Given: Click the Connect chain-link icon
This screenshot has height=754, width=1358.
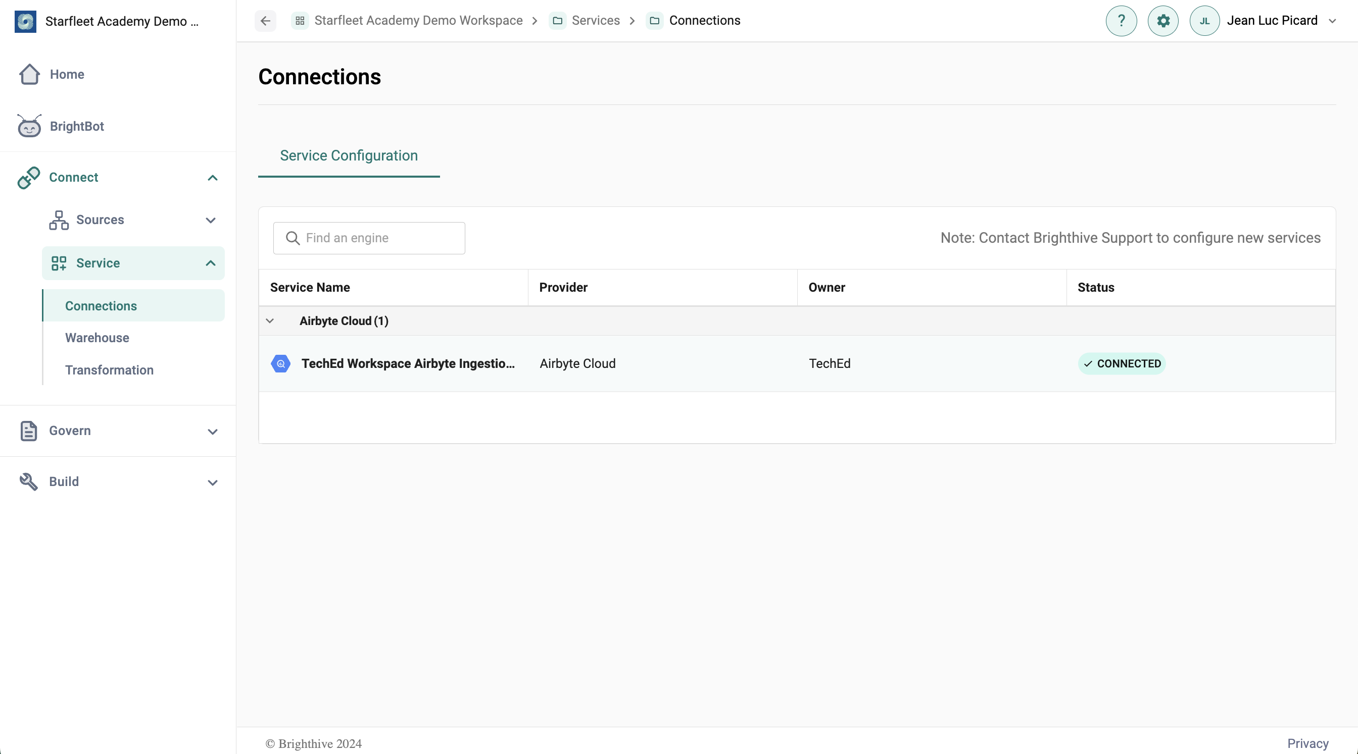Looking at the screenshot, I should click(28, 178).
